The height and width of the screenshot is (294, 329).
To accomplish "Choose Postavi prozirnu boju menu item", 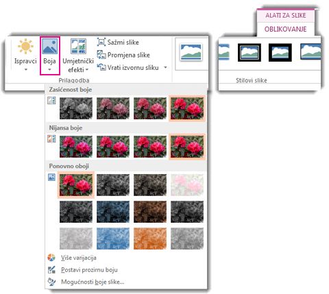I will pyautogui.click(x=89, y=270).
